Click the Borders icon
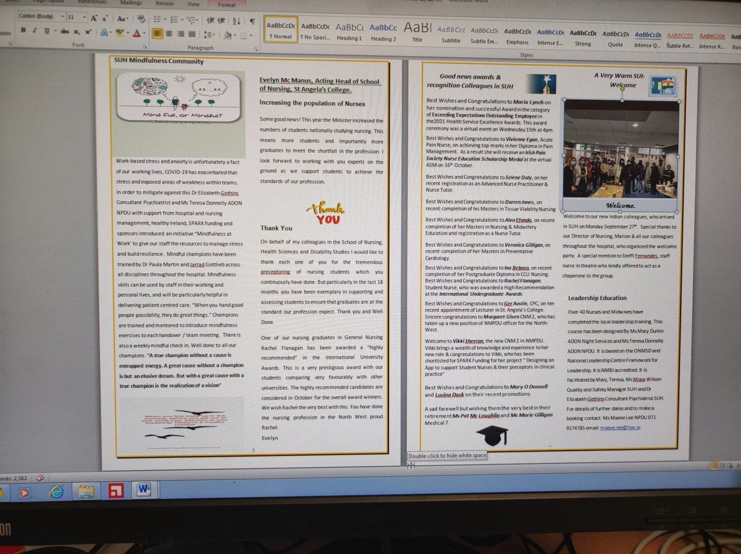This screenshot has width=741, height=554. pos(243,36)
